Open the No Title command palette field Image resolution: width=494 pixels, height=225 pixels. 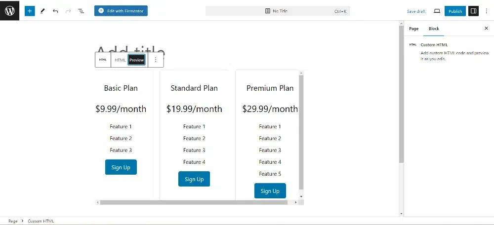coord(278,11)
